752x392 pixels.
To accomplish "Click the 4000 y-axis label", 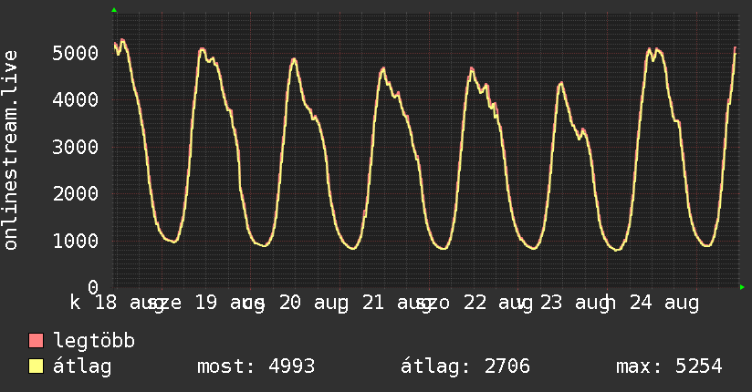I will coord(76,99).
